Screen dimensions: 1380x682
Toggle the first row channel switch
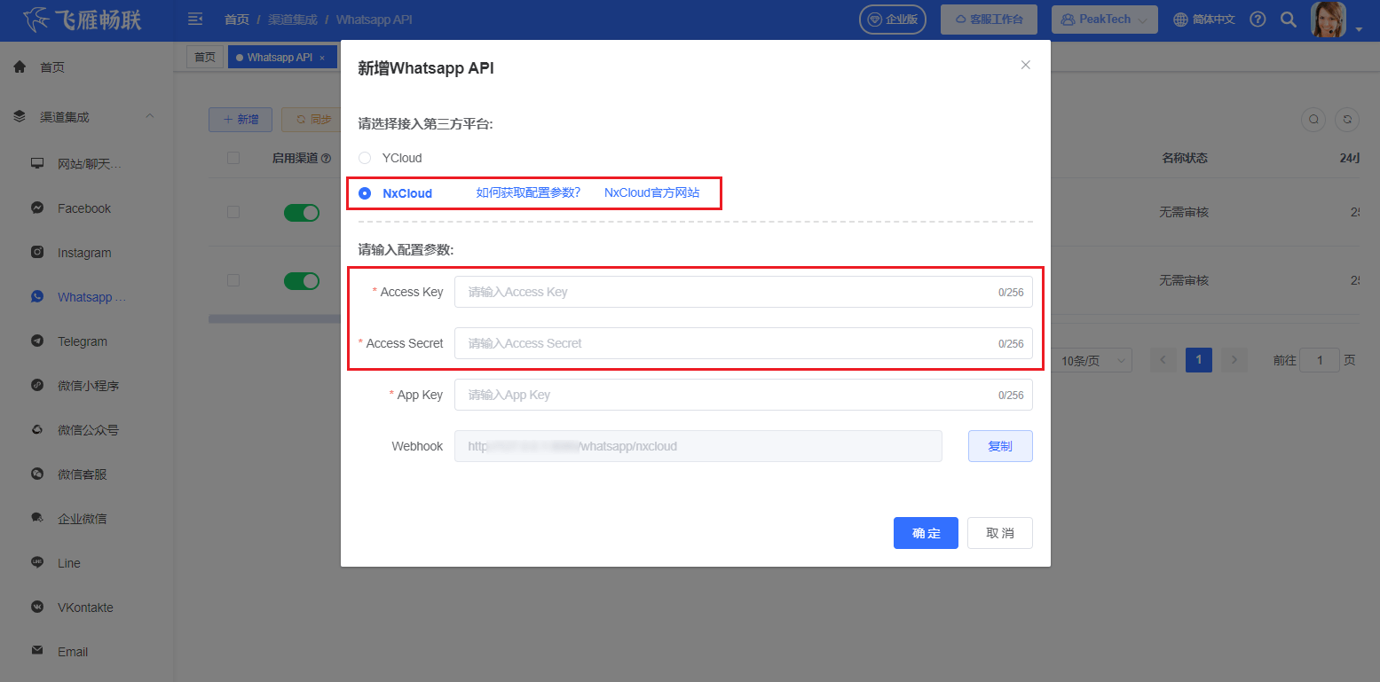[302, 213]
